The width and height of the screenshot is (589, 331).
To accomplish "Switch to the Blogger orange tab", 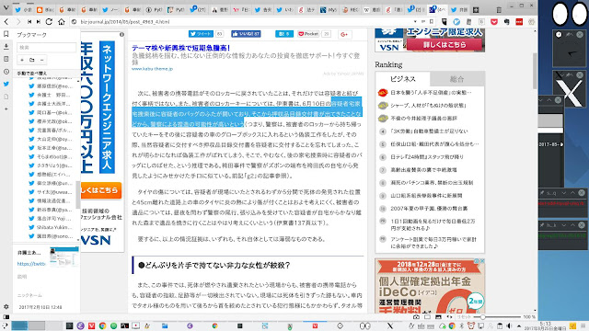I will pos(45,10).
